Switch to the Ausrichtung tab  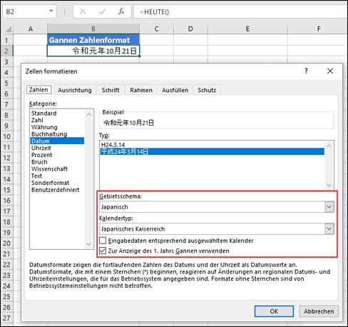75,90
